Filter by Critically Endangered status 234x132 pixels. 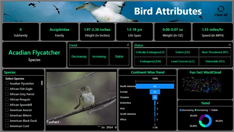(150, 52)
